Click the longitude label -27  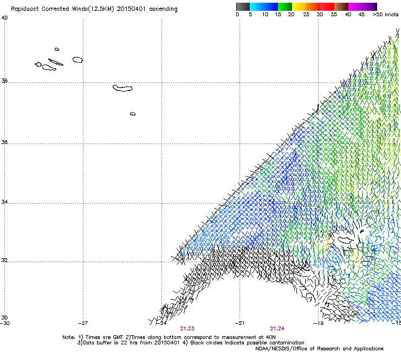coord(83,323)
